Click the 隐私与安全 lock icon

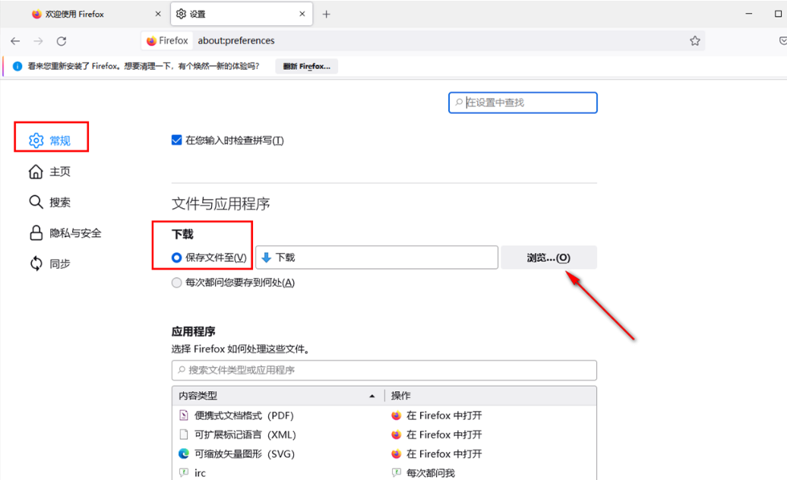point(36,232)
